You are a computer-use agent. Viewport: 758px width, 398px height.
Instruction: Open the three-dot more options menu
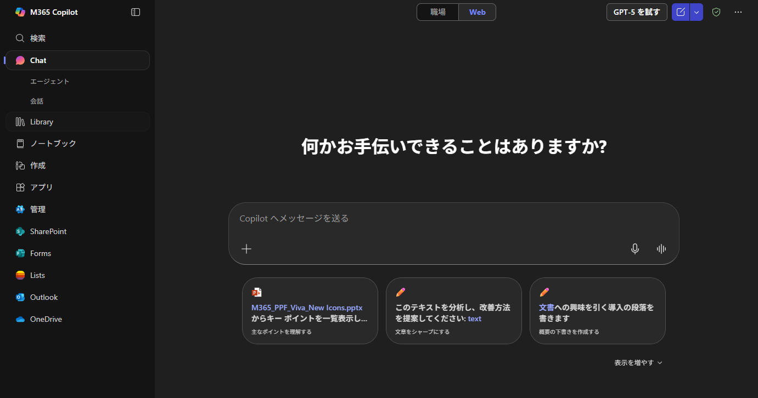738,12
